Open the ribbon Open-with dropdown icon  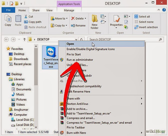[127, 17]
